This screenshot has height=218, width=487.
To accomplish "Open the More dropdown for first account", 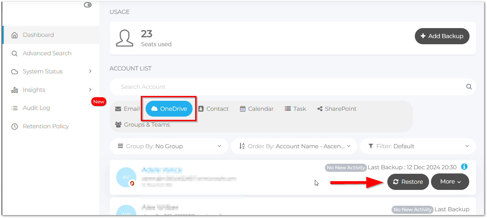I will 450,182.
